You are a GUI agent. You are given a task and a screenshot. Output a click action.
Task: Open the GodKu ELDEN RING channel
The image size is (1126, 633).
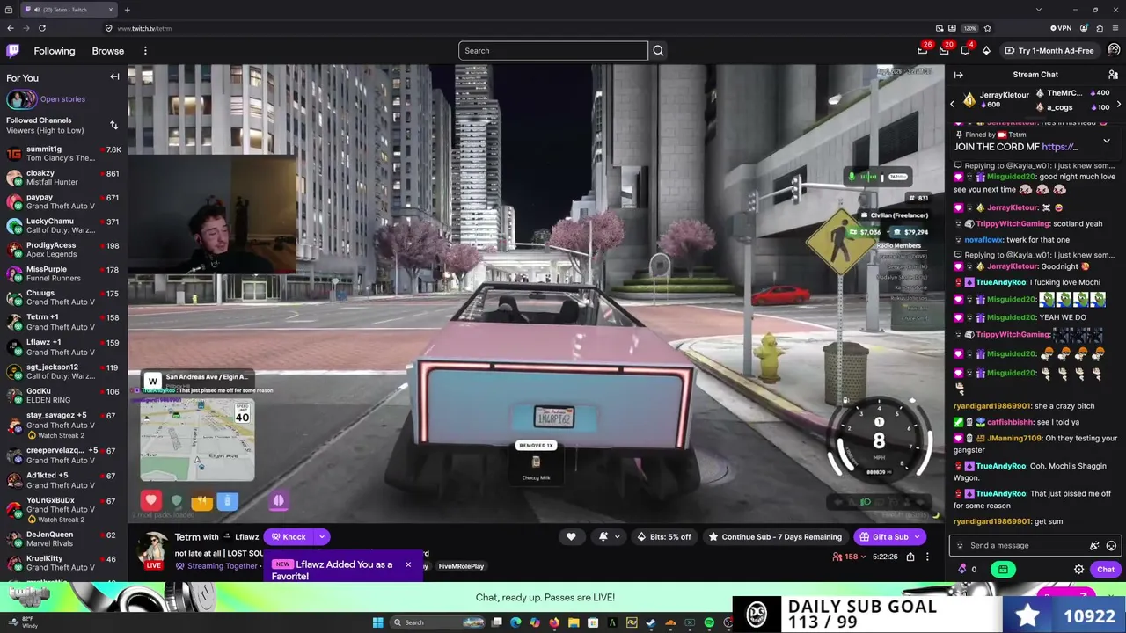(63, 396)
